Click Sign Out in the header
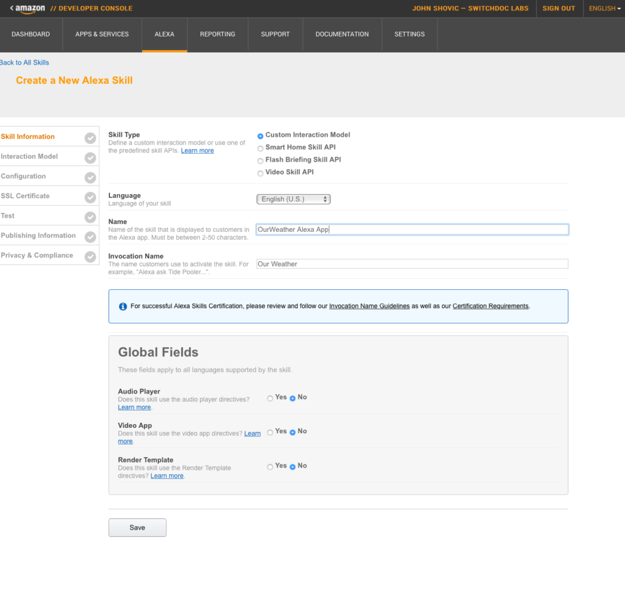 (x=558, y=9)
